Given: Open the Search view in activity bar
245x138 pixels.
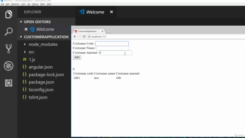Looking at the screenshot, I should 8,31.
